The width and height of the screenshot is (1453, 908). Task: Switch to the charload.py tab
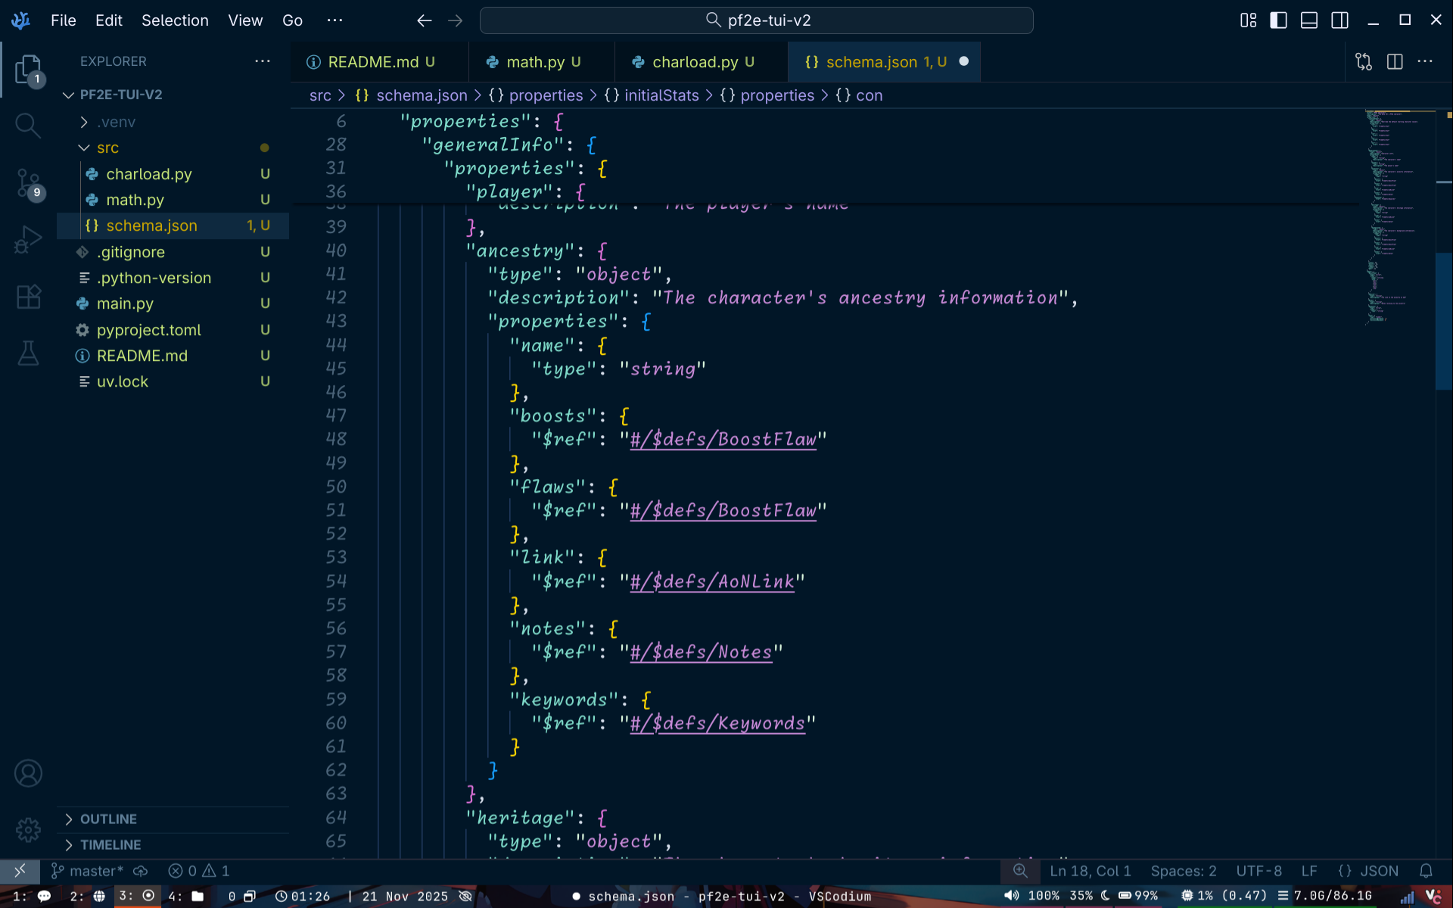pos(694,62)
